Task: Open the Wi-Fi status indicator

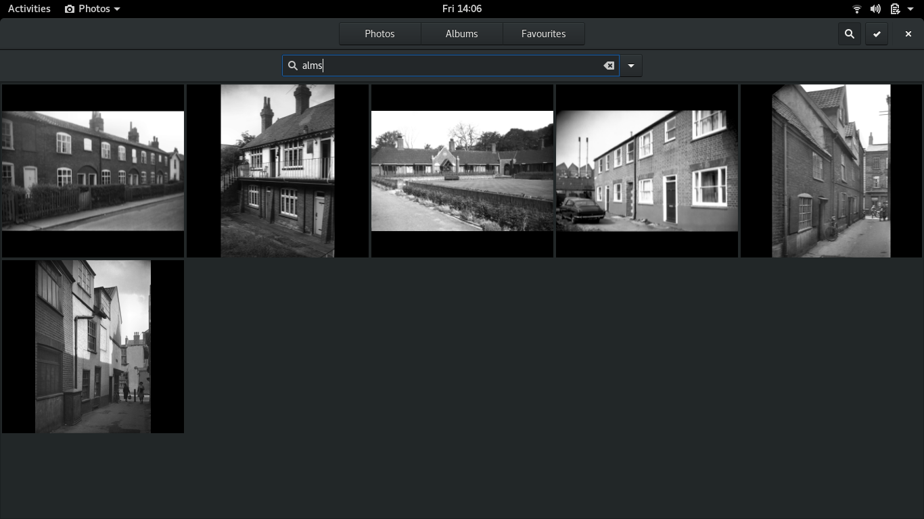Action: tap(857, 9)
